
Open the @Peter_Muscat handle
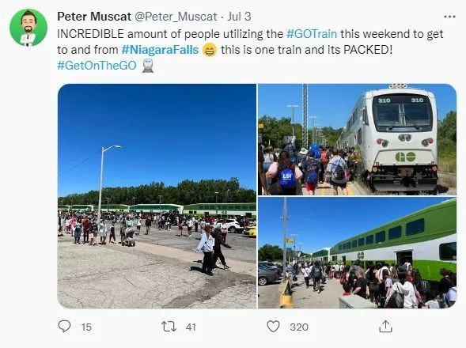176,17
